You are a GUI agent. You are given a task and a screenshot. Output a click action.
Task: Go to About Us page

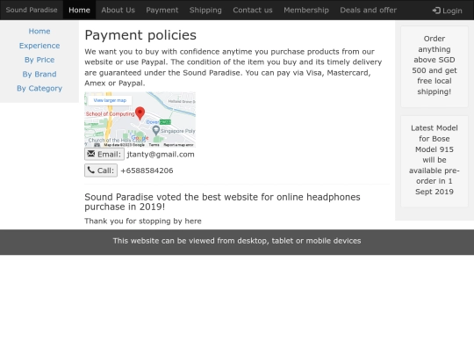point(118,10)
